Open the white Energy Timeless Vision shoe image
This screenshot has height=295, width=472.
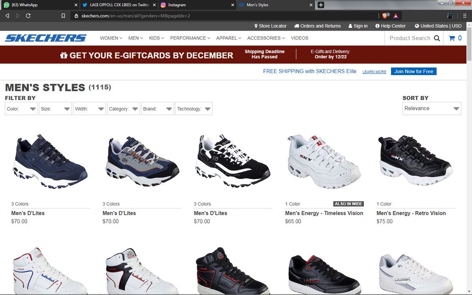point(324,161)
